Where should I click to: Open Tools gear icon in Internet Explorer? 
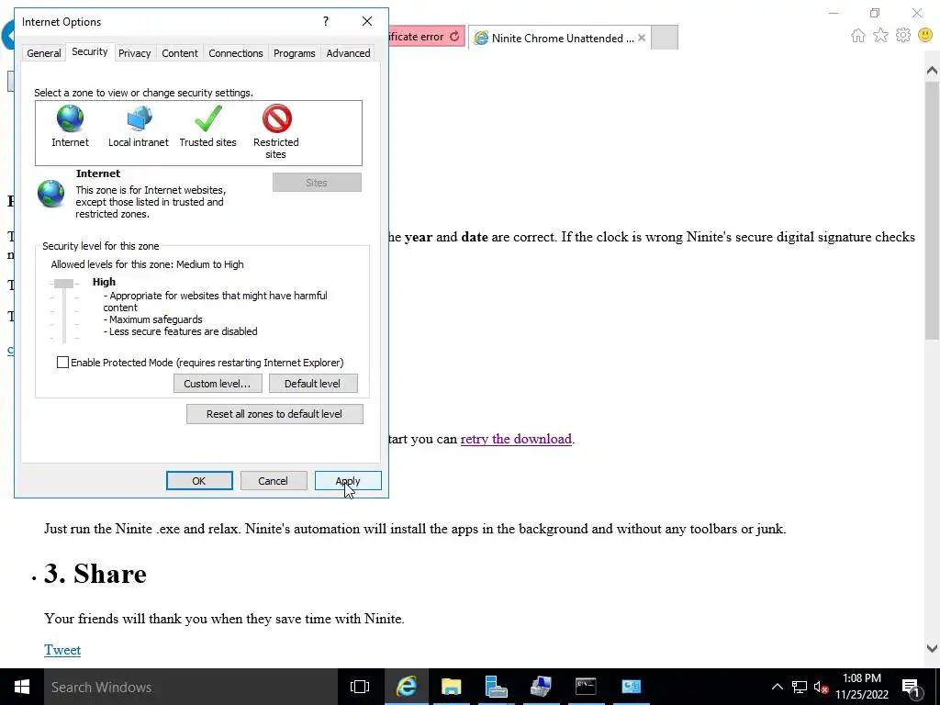[x=903, y=36]
